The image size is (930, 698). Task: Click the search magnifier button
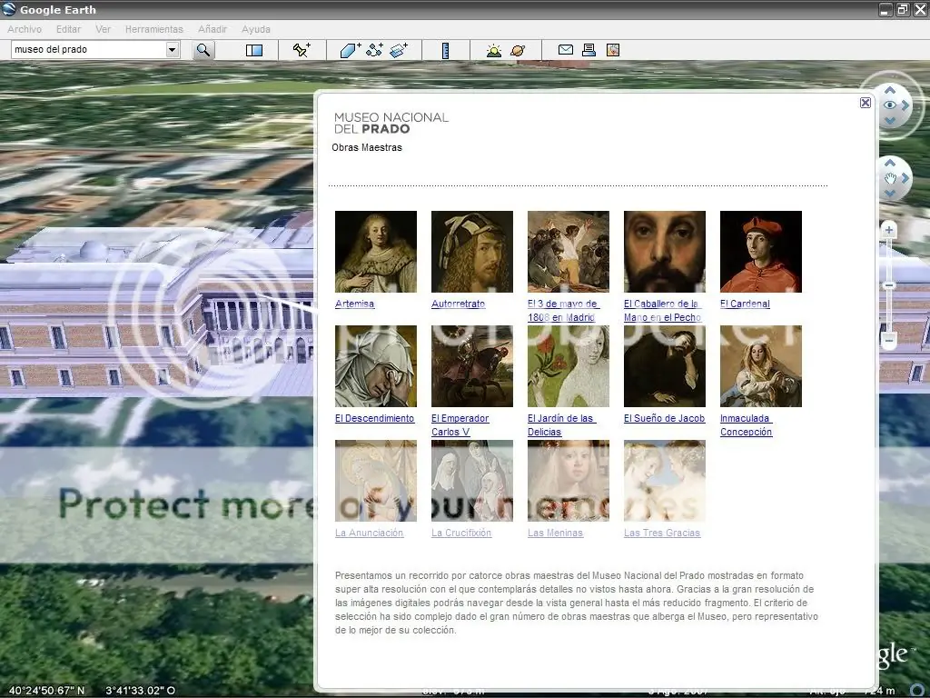tap(203, 50)
